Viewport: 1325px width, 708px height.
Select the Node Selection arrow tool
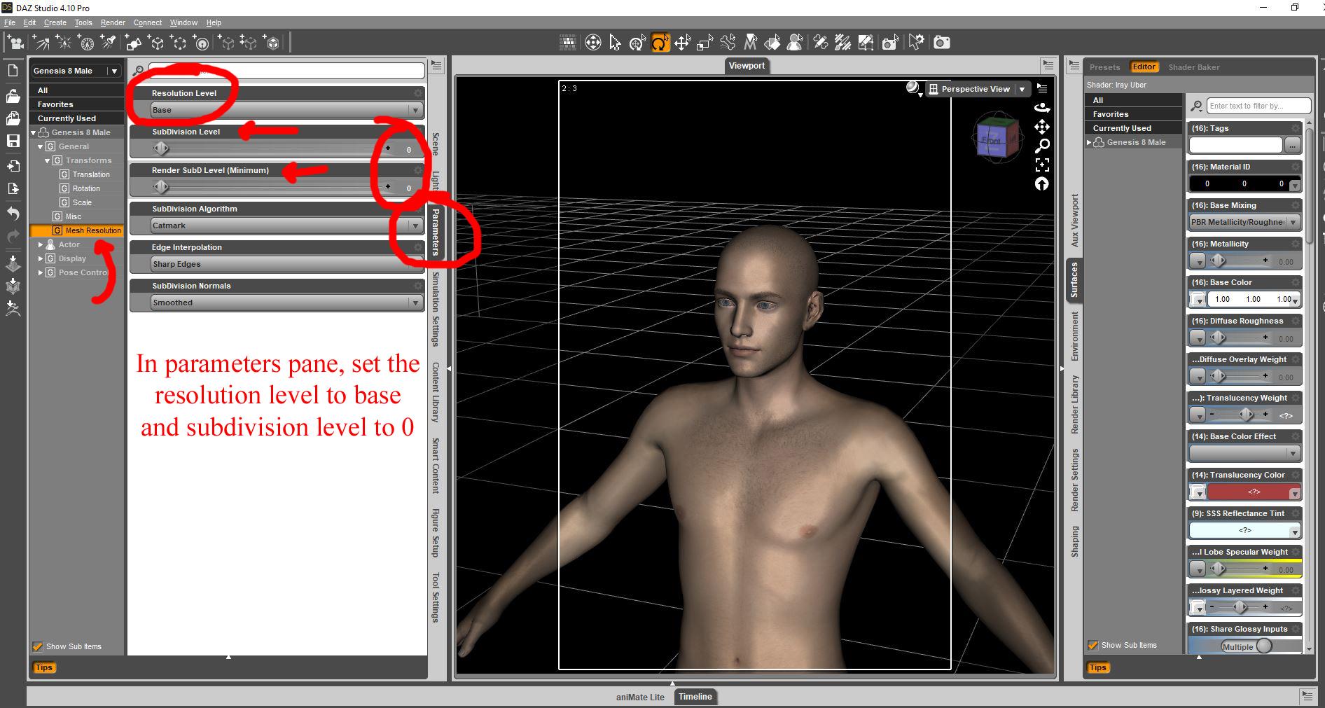coord(615,43)
